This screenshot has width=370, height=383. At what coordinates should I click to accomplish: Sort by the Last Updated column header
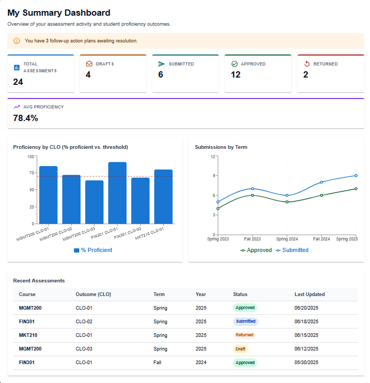[x=310, y=294]
